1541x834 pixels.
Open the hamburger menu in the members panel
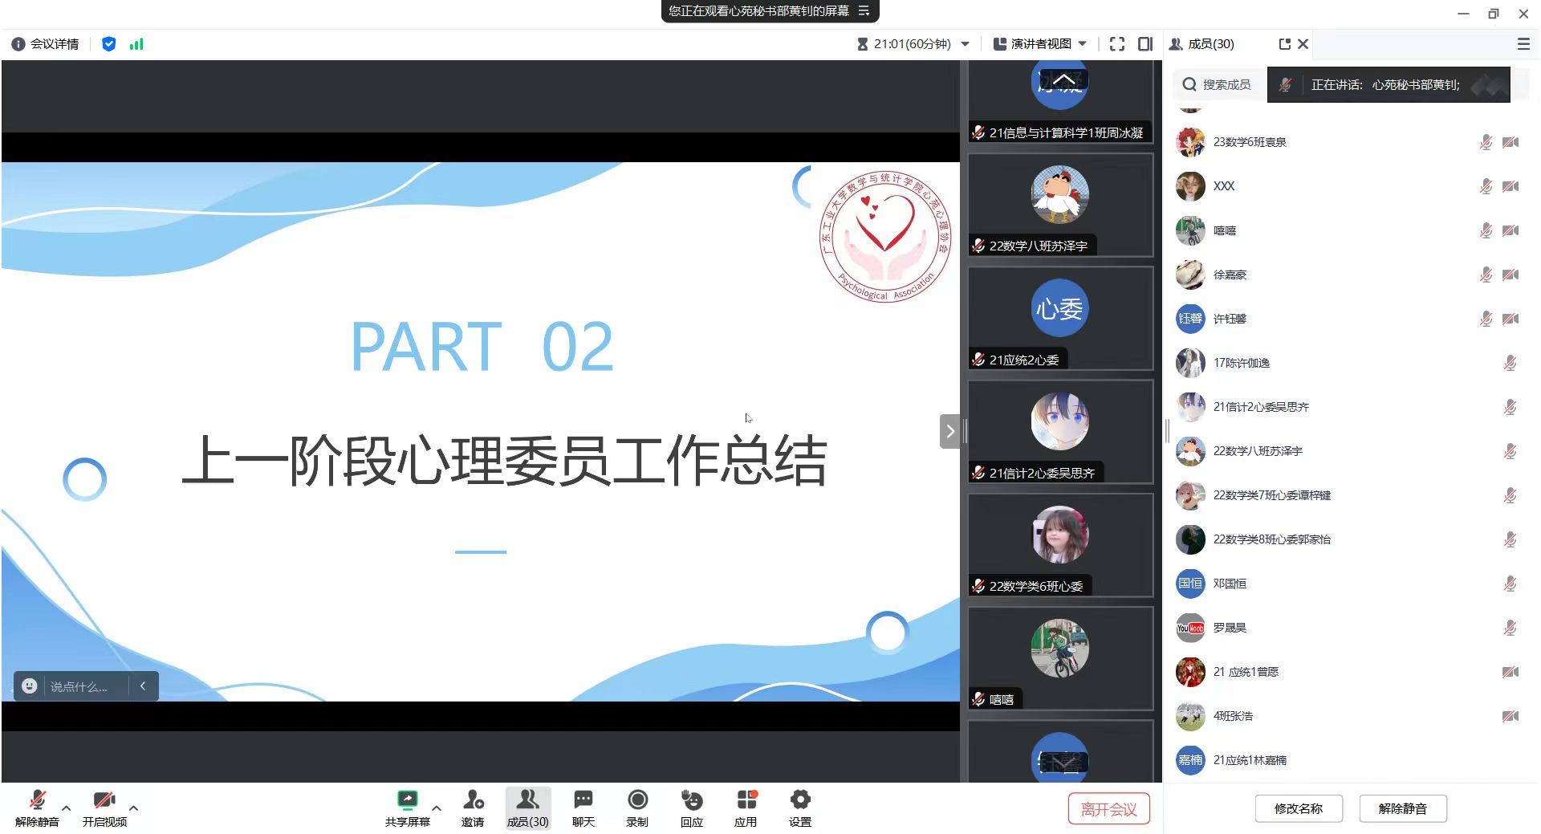(1523, 44)
